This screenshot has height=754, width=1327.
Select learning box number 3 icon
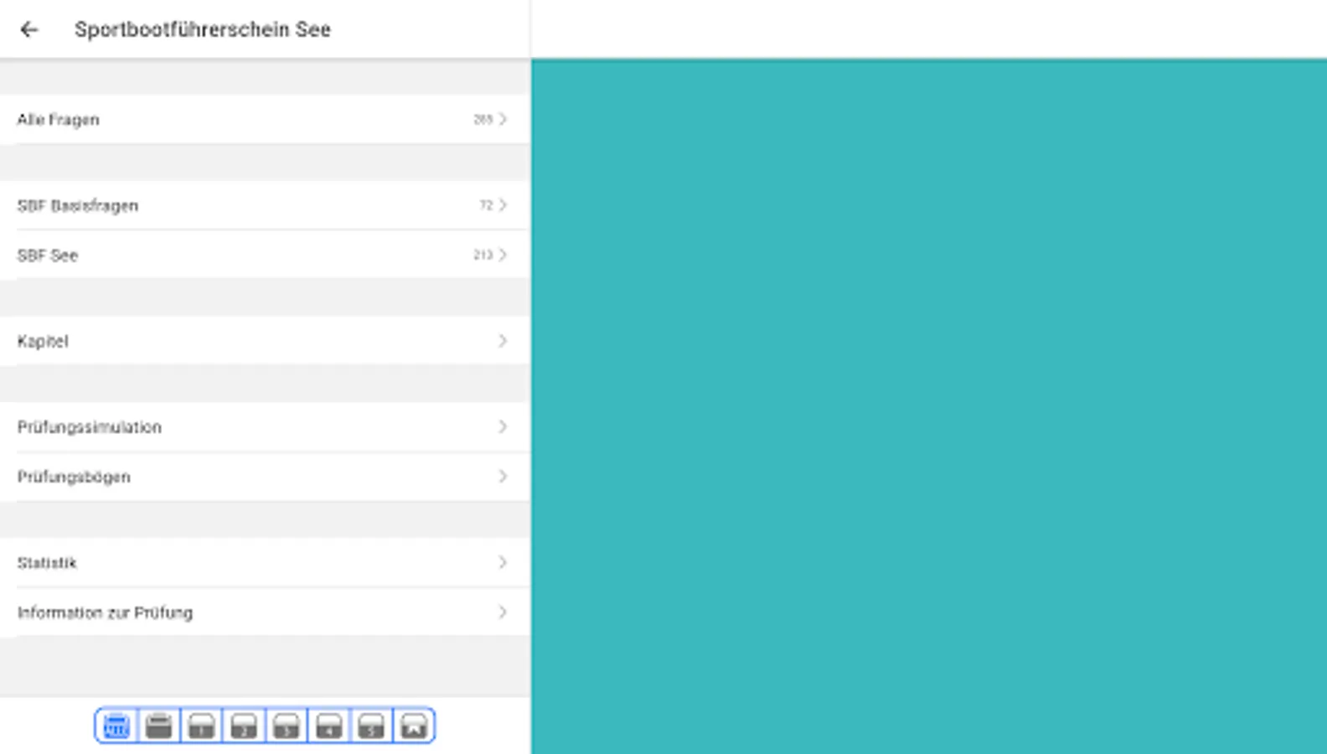(x=287, y=726)
